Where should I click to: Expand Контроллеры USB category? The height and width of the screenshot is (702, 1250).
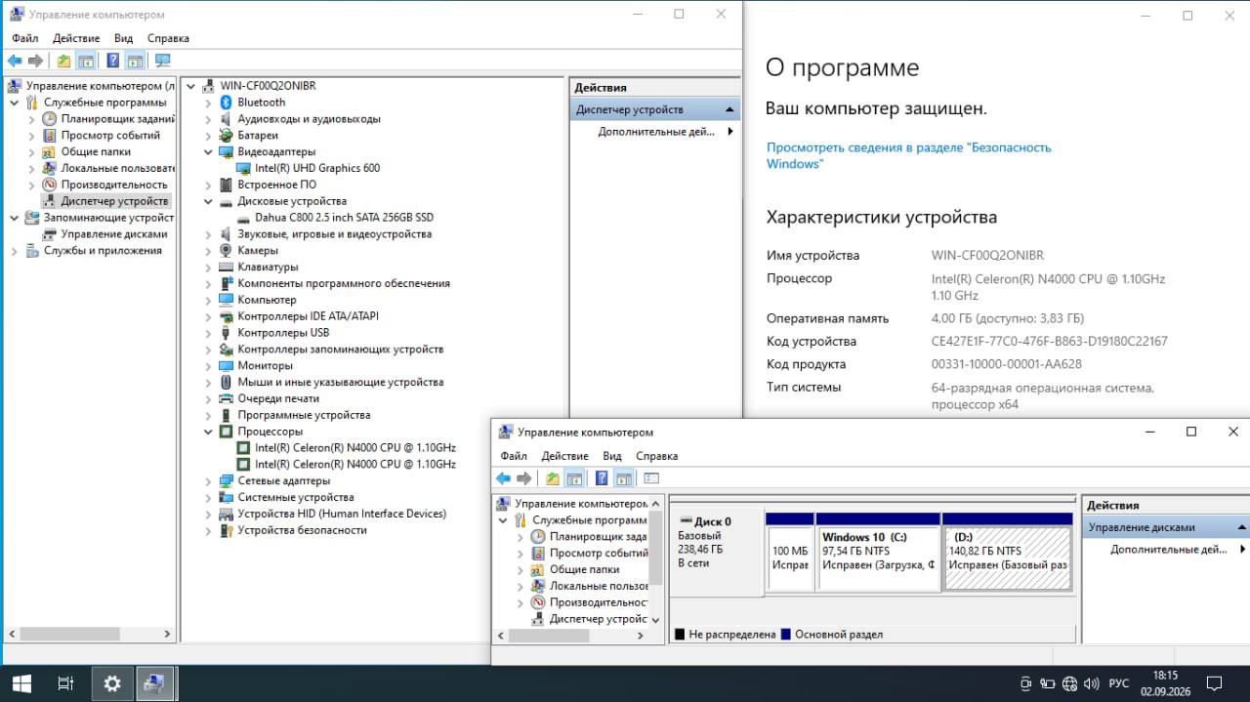point(208,333)
